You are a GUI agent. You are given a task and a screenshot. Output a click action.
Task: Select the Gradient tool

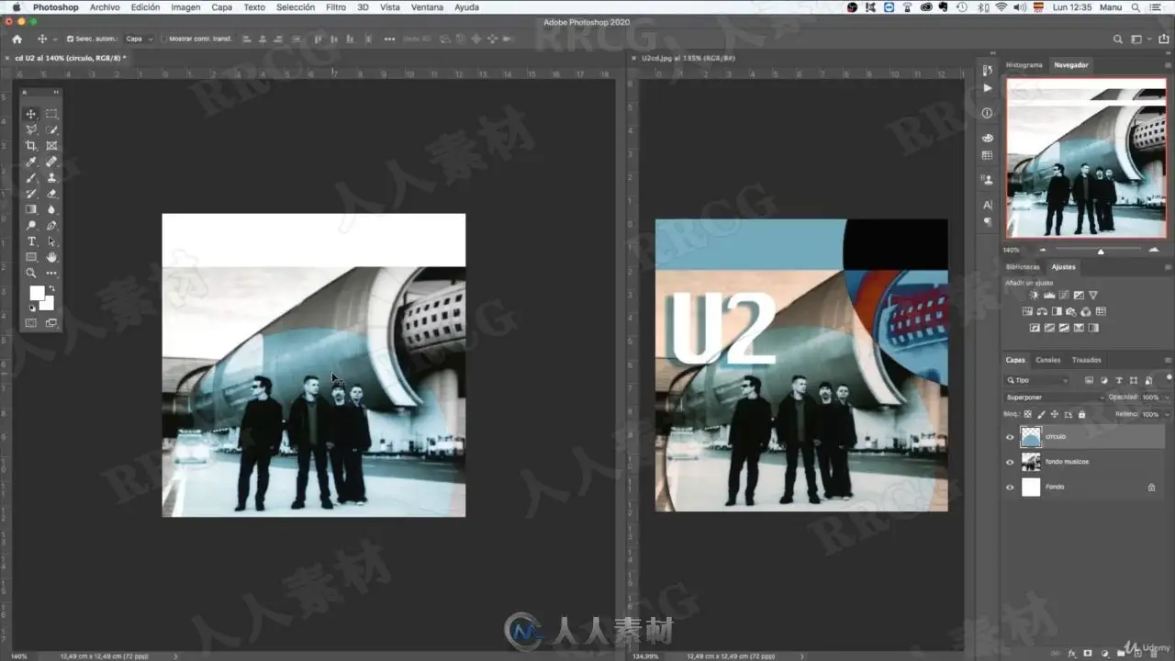pyautogui.click(x=31, y=209)
